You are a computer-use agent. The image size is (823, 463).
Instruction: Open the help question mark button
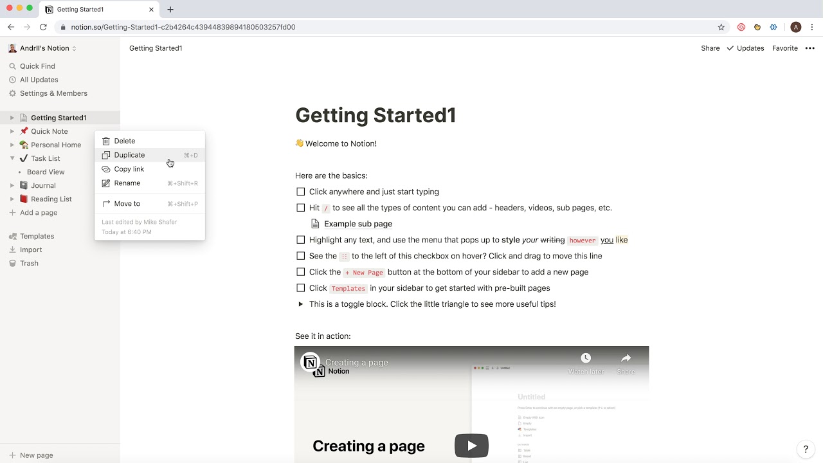pos(806,449)
